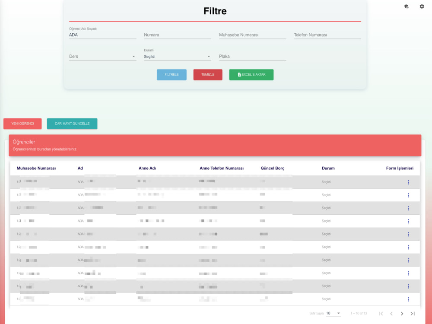Go to the first page of students

click(381, 314)
